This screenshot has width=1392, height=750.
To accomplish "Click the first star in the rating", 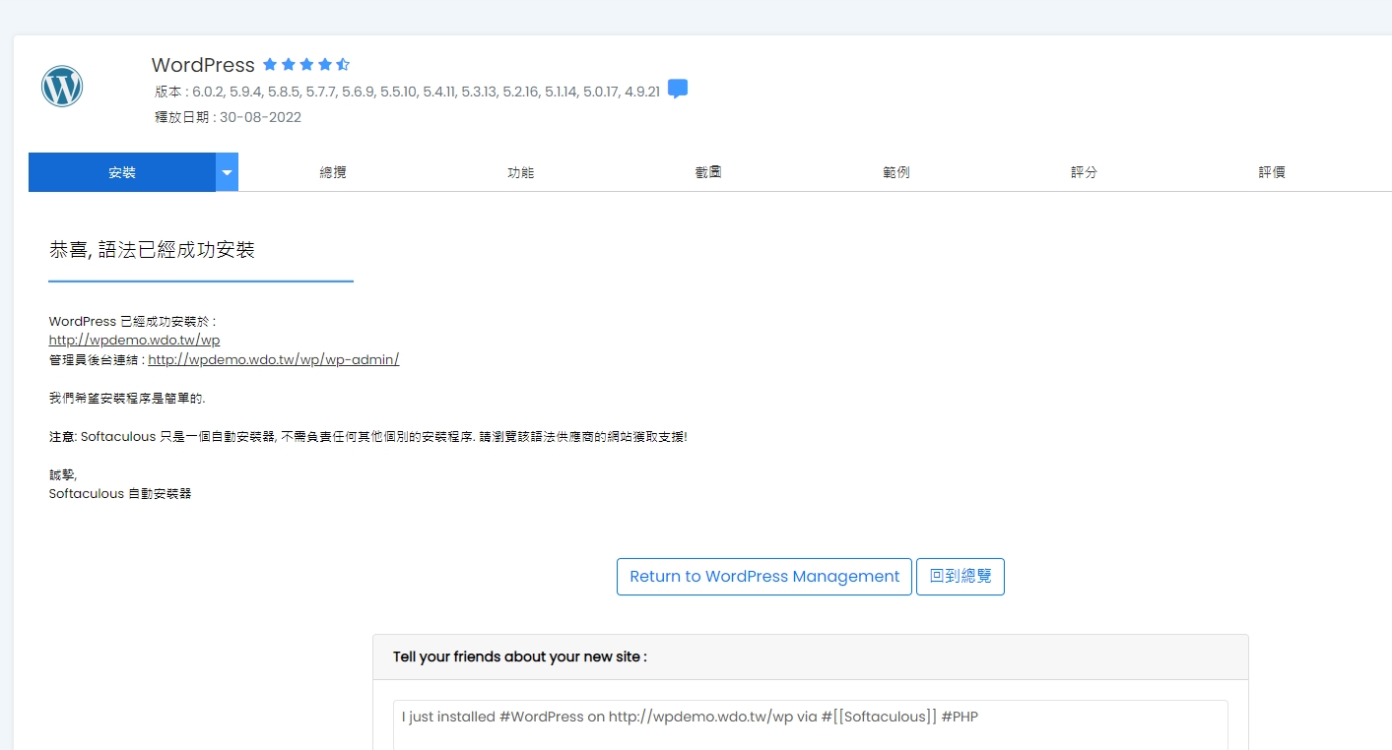I will [270, 65].
